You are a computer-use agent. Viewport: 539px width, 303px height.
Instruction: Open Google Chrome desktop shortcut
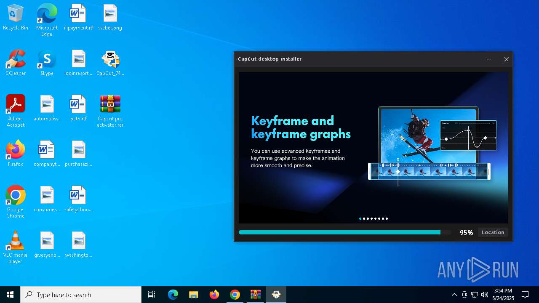point(16,202)
